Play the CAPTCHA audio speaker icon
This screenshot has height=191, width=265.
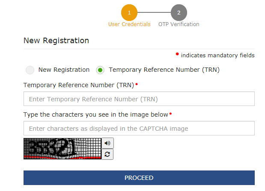[x=107, y=143]
